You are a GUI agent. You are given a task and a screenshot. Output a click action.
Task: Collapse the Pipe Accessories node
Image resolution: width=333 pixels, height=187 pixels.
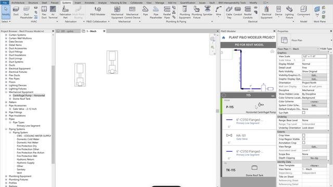(x=6, y=105)
